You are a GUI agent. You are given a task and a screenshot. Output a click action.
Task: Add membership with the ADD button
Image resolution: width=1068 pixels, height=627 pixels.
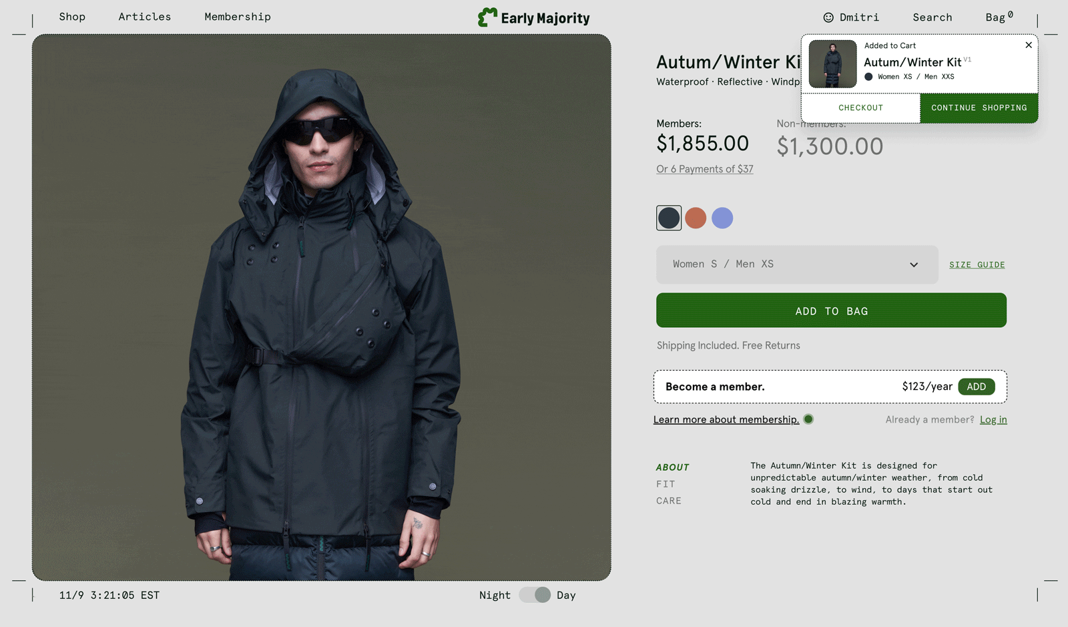tap(976, 387)
